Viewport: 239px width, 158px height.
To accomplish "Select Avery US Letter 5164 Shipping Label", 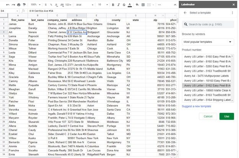I will (x=207, y=100).
